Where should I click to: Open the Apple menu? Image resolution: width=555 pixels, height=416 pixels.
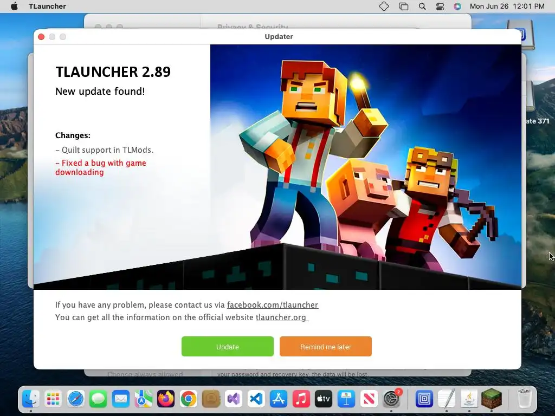(x=14, y=6)
